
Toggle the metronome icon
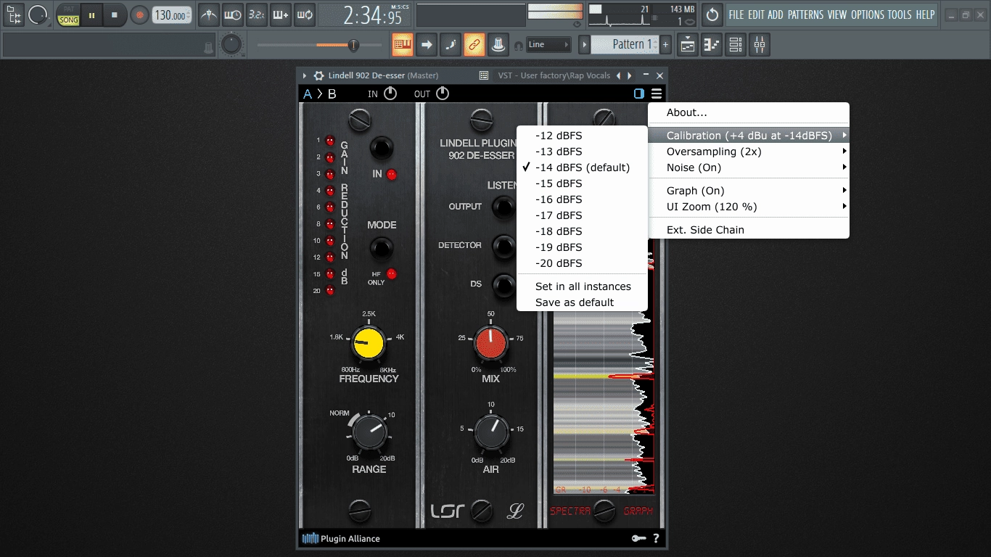tap(208, 15)
